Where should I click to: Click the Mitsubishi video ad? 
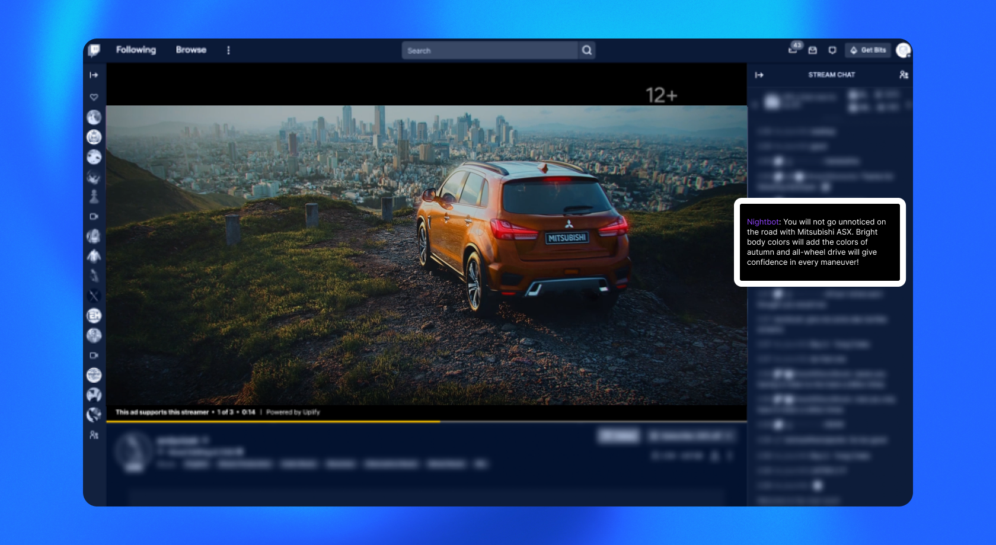click(x=427, y=255)
